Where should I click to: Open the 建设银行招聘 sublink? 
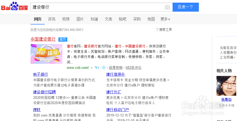pos(44,92)
